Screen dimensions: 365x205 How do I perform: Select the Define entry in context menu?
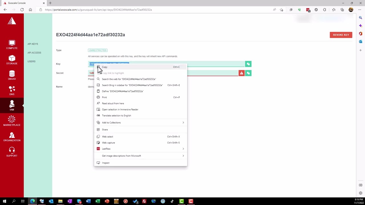141,91
